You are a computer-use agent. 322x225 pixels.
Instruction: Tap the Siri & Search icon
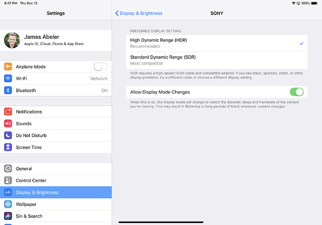(8, 216)
